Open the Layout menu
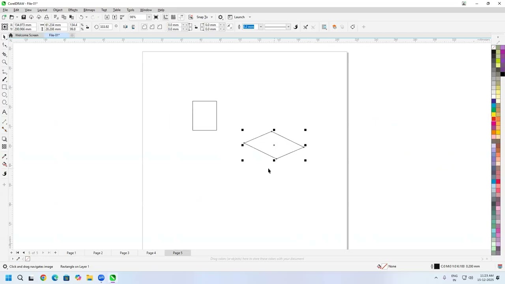The width and height of the screenshot is (505, 284). 42,10
